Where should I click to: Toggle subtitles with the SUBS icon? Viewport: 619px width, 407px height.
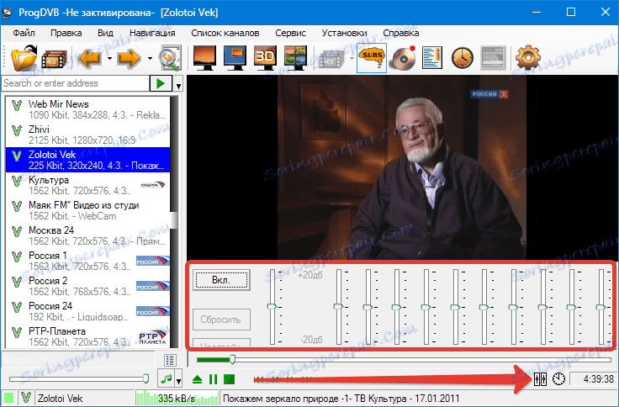pyautogui.click(x=371, y=58)
